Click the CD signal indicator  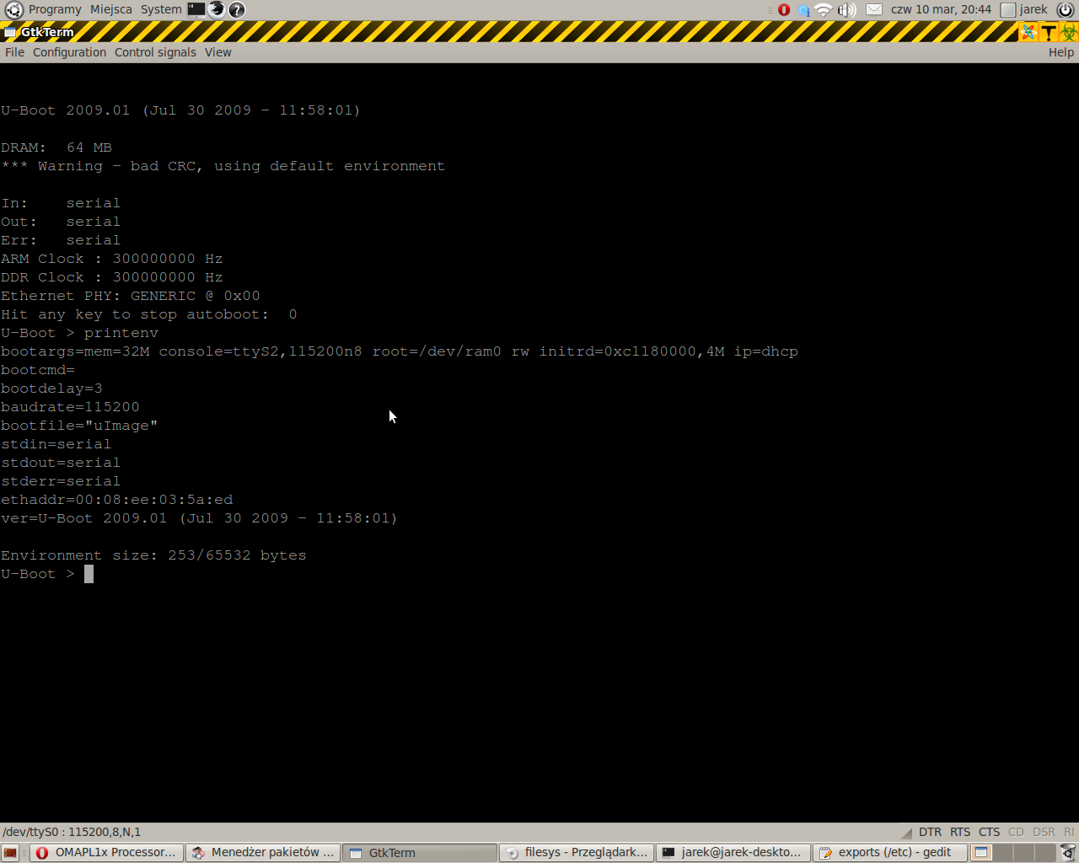1016,832
